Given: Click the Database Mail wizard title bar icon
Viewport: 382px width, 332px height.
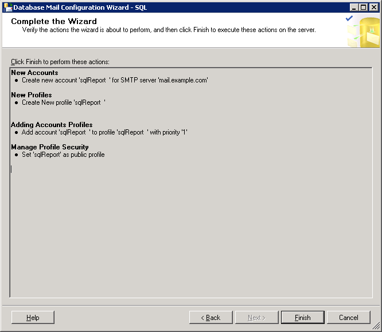Looking at the screenshot, I should point(7,7).
